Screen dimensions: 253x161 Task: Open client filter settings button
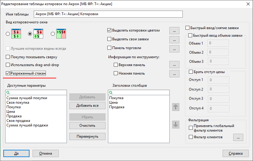click(x=238, y=137)
